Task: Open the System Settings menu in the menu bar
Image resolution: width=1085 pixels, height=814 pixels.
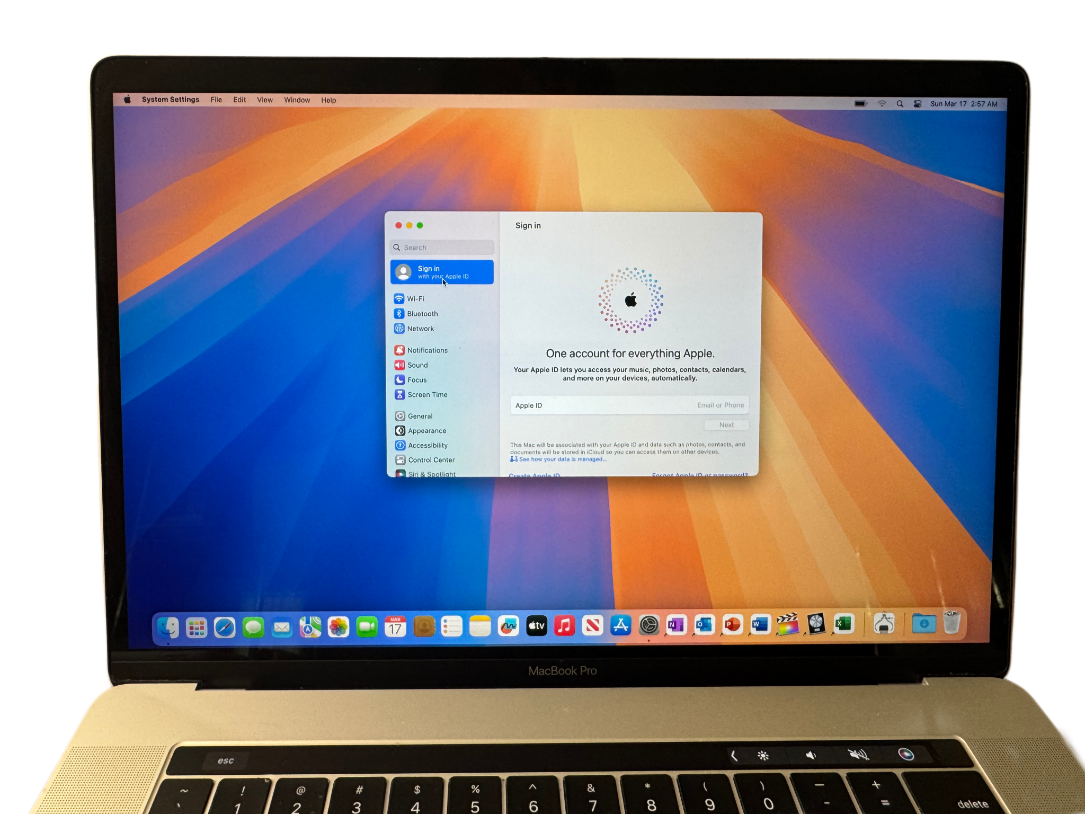Action: tap(171, 100)
